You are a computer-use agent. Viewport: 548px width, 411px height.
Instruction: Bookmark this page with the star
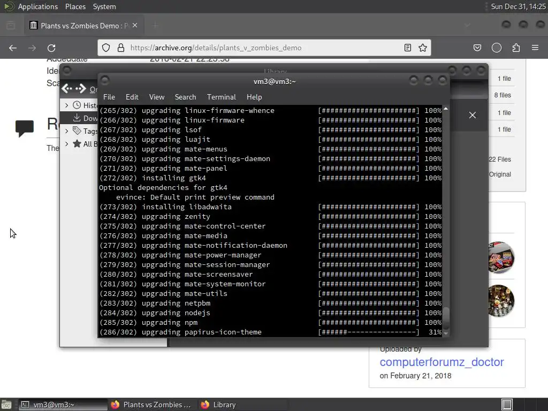[x=423, y=48]
